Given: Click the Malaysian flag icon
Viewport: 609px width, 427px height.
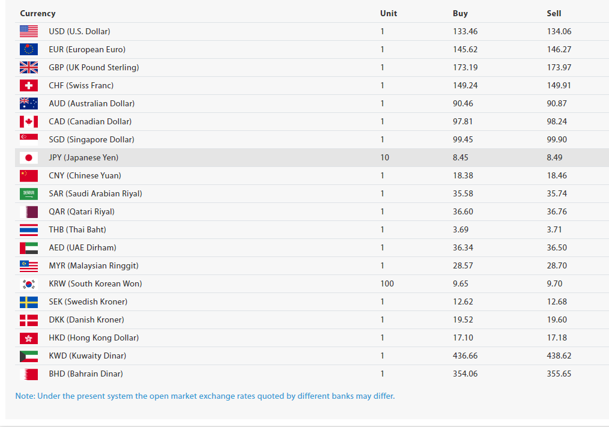Looking at the screenshot, I should (29, 265).
